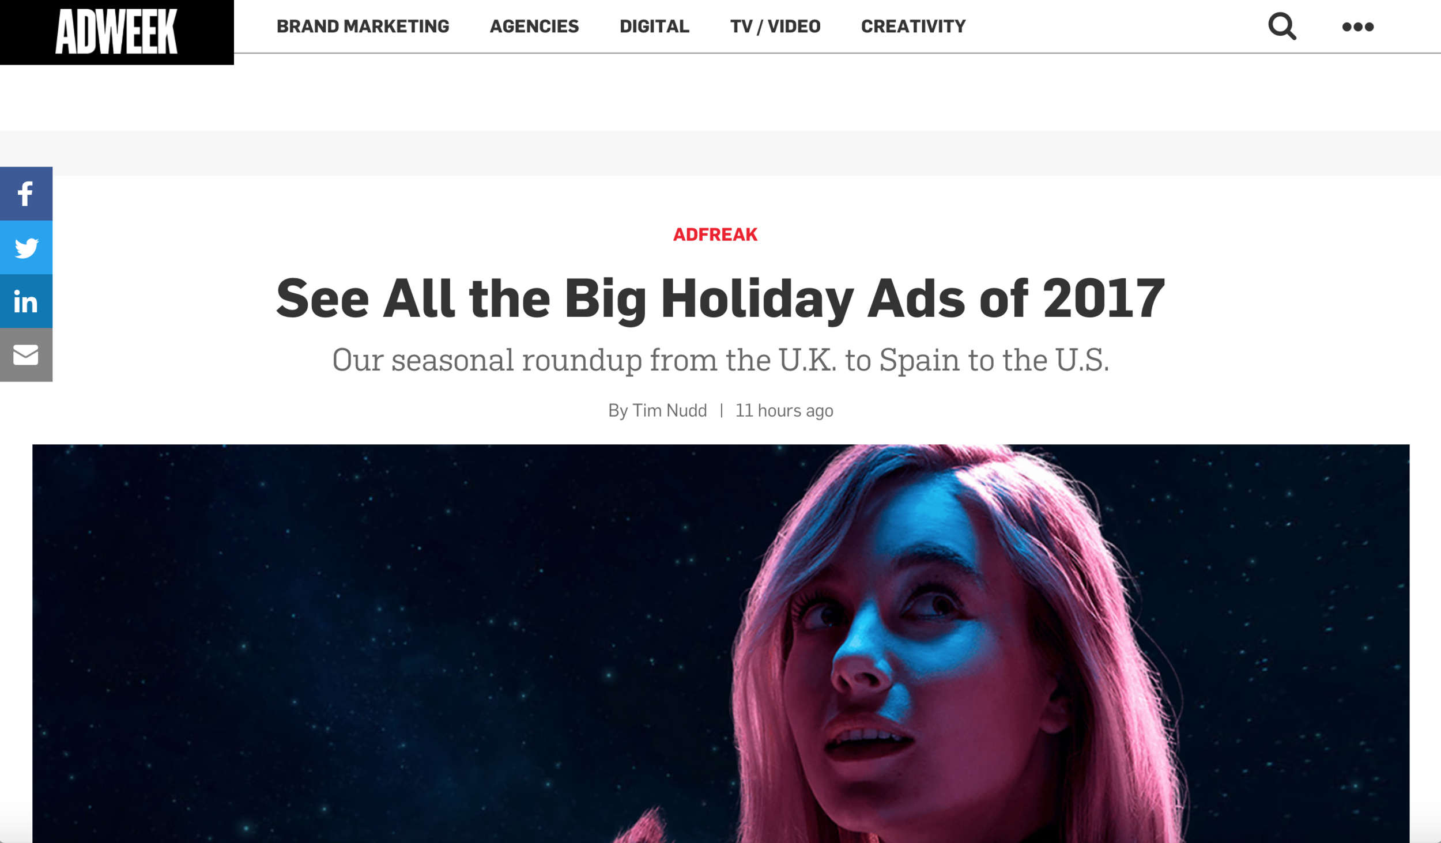Click the starry sky area of hero image
Viewport: 1441px width, 843px height.
click(x=346, y=634)
